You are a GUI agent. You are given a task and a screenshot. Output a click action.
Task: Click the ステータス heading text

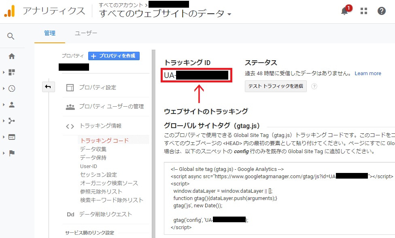[x=261, y=63]
